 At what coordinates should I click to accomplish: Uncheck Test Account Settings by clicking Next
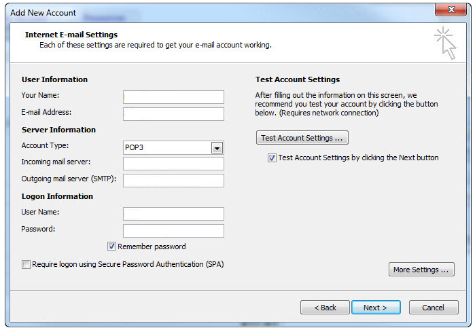coord(272,158)
